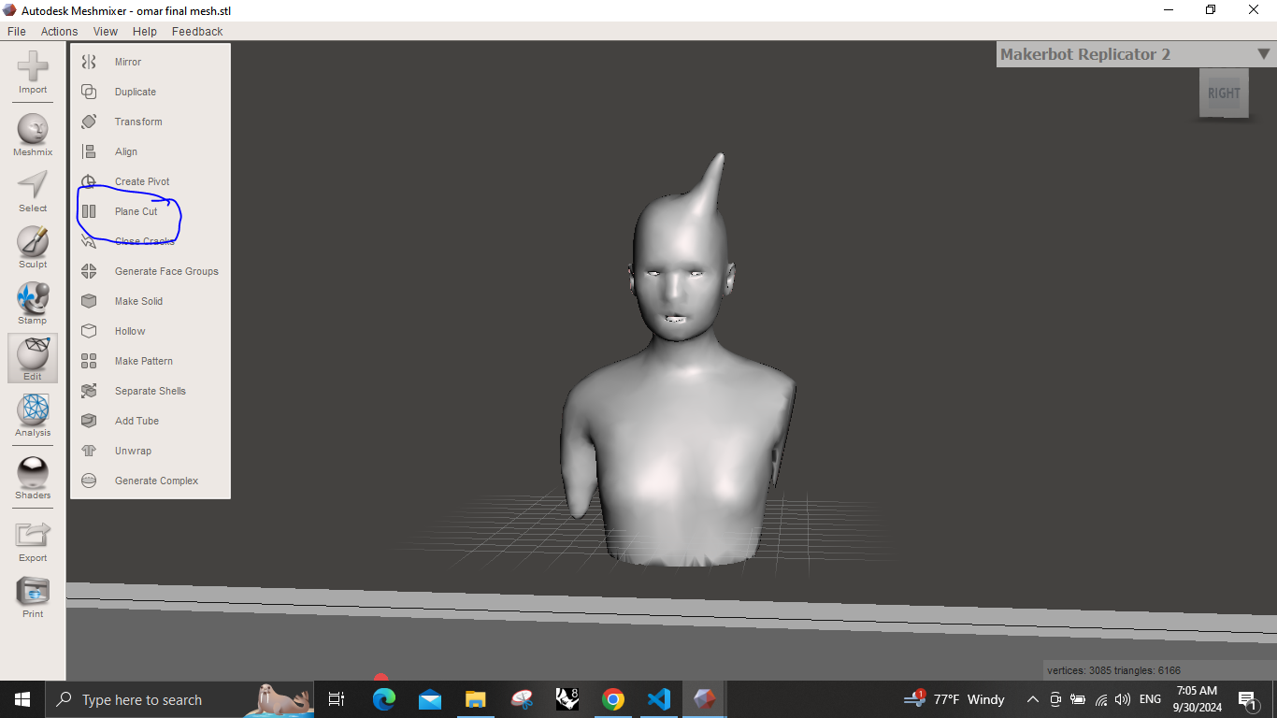Click the ENG language indicator
This screenshot has width=1277, height=718.
pyautogui.click(x=1150, y=699)
